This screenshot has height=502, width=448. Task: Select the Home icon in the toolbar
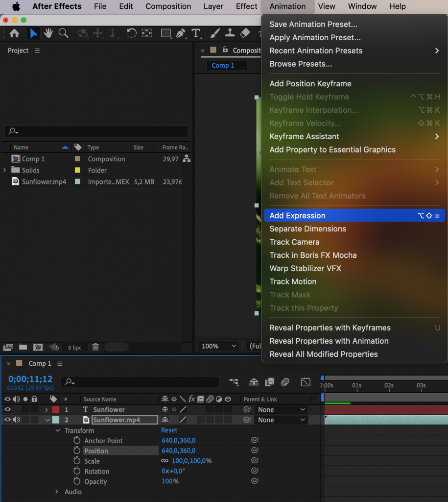click(x=14, y=33)
